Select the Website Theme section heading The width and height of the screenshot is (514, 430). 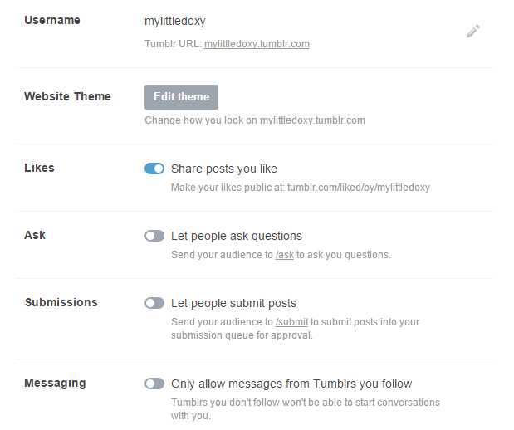coord(67,96)
